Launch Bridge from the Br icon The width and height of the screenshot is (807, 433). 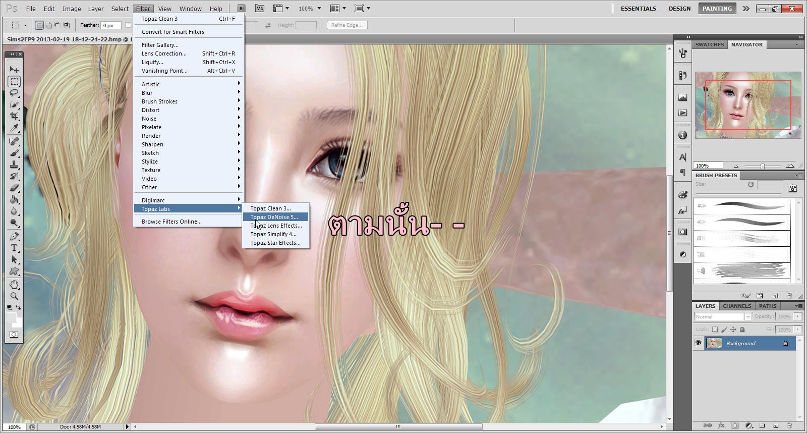242,9
